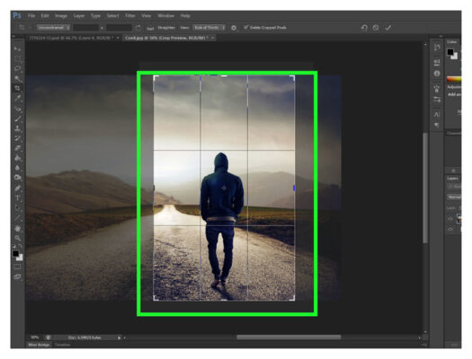This screenshot has width=472, height=359.
Task: Commit the crop with checkmark icon
Action: click(388, 28)
